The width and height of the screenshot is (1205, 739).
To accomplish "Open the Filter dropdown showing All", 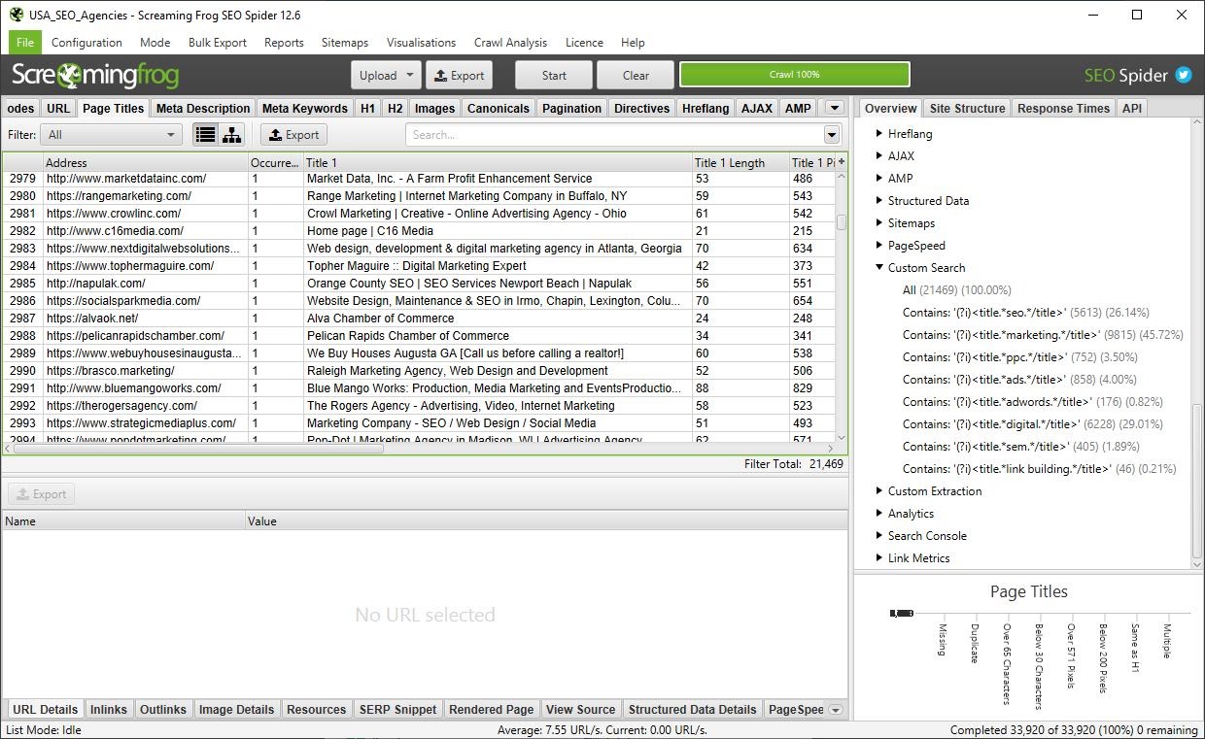I will (110, 134).
